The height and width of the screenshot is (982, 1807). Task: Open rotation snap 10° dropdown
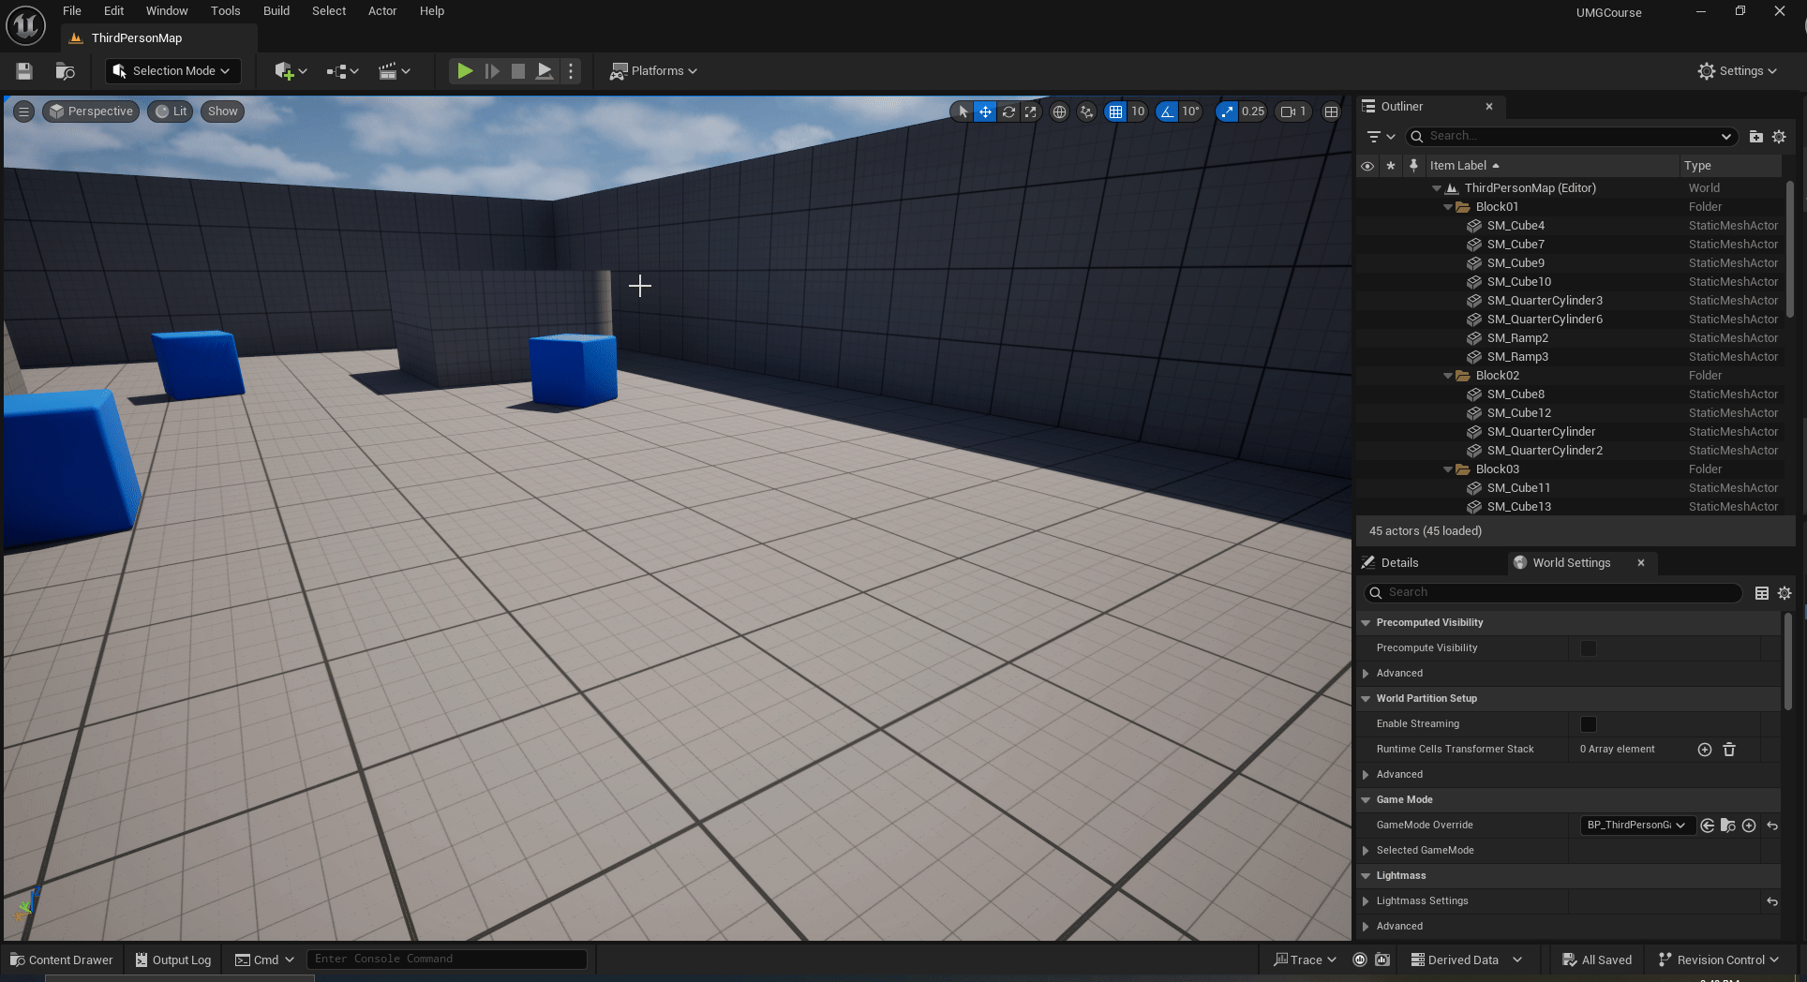(1190, 112)
